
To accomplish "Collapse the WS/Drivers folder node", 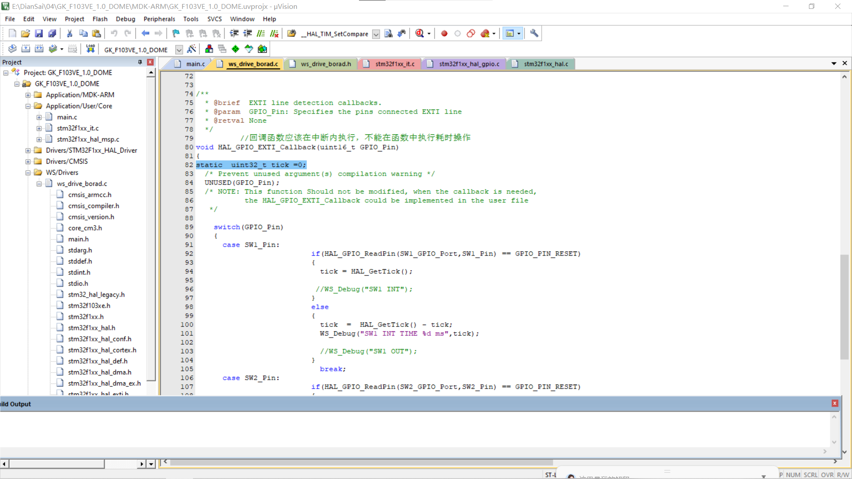I will tap(28, 173).
